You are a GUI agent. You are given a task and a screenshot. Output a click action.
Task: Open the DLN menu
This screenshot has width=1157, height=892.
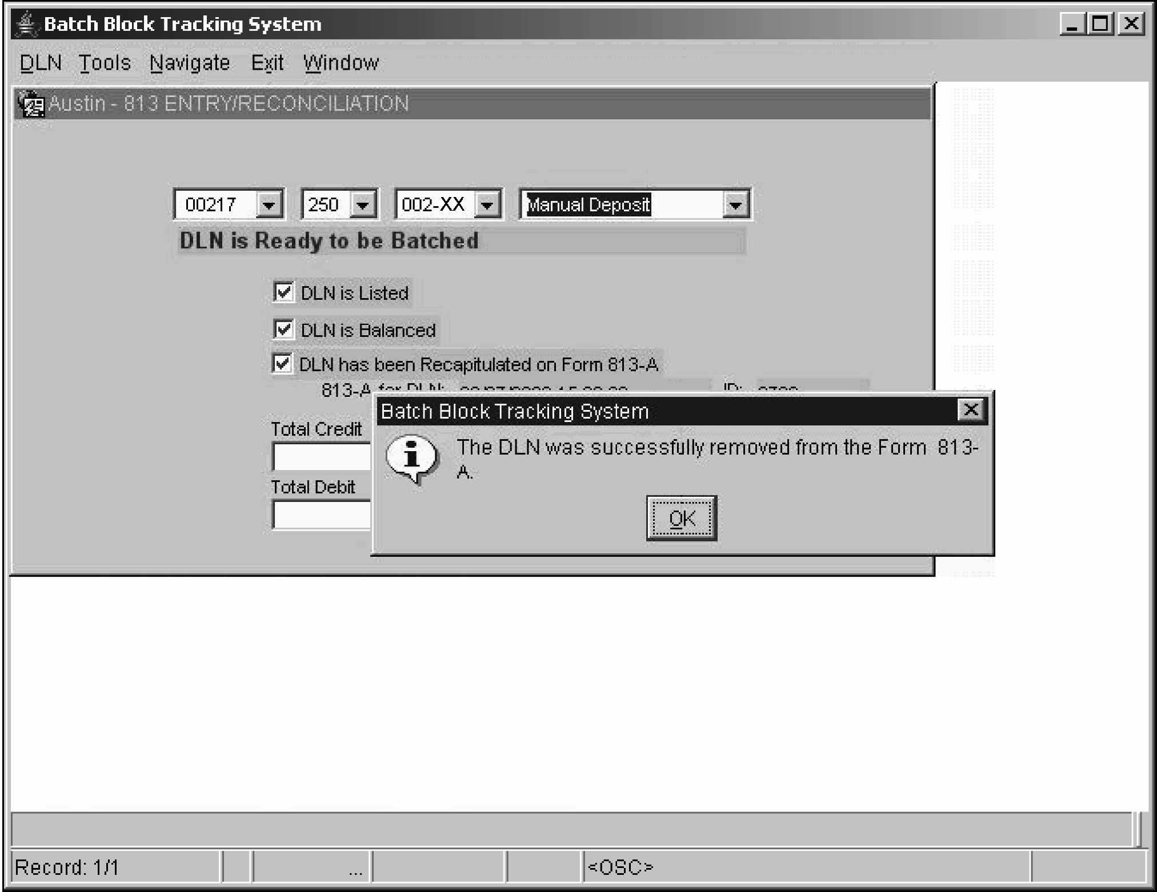[40, 63]
